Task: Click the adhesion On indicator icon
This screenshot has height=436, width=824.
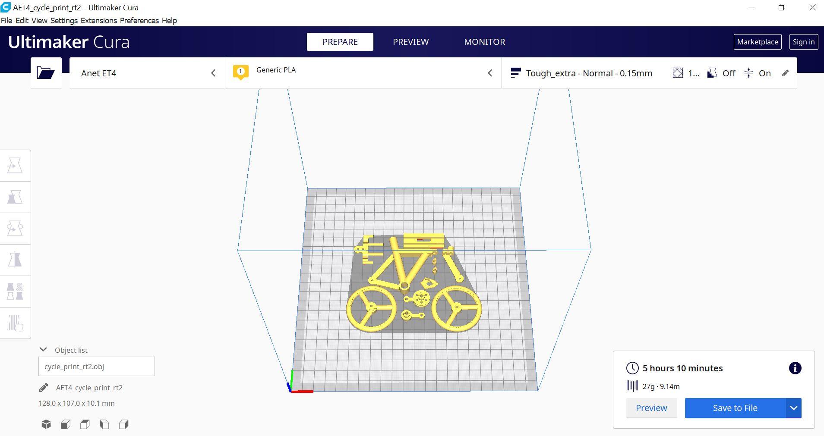Action: pyautogui.click(x=748, y=73)
